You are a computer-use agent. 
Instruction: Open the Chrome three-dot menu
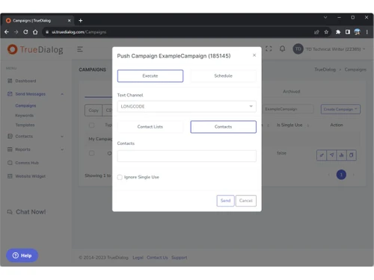(367, 32)
